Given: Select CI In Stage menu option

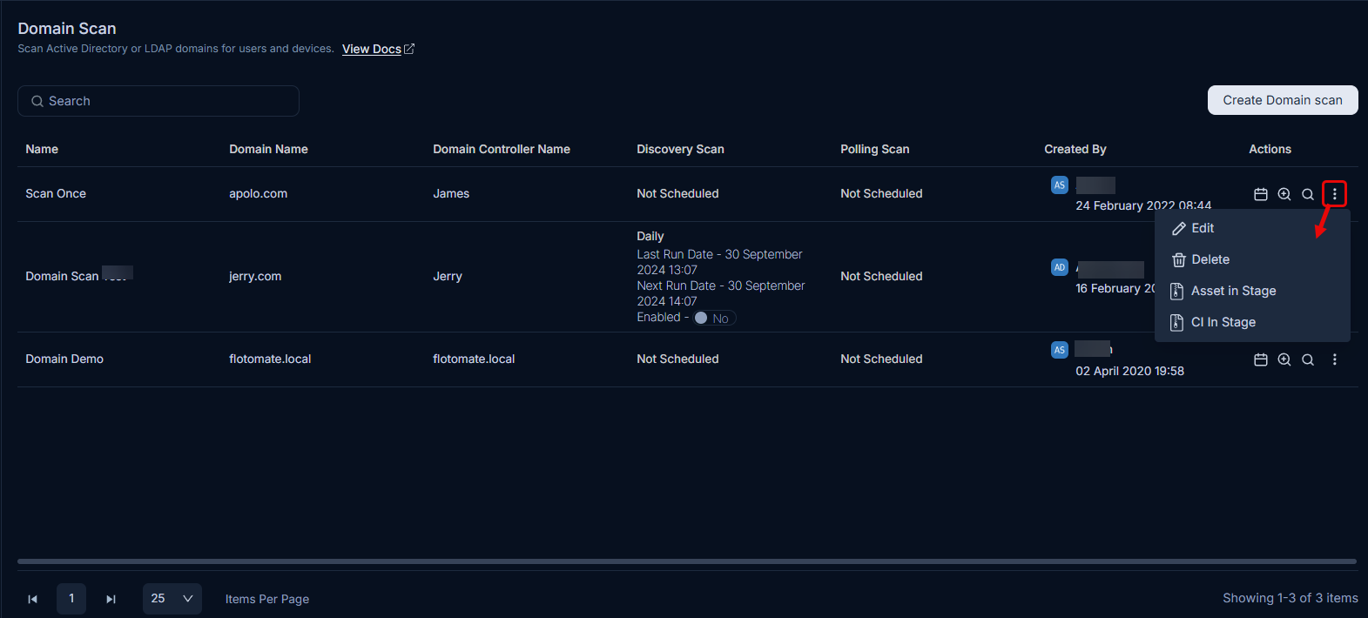Looking at the screenshot, I should pos(1252,322).
